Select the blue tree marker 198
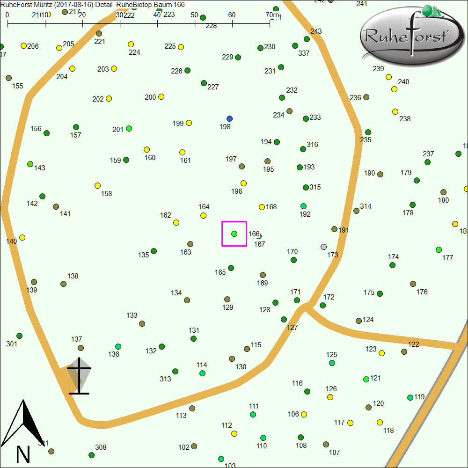Viewport: 468px width, 468px height. [229, 118]
